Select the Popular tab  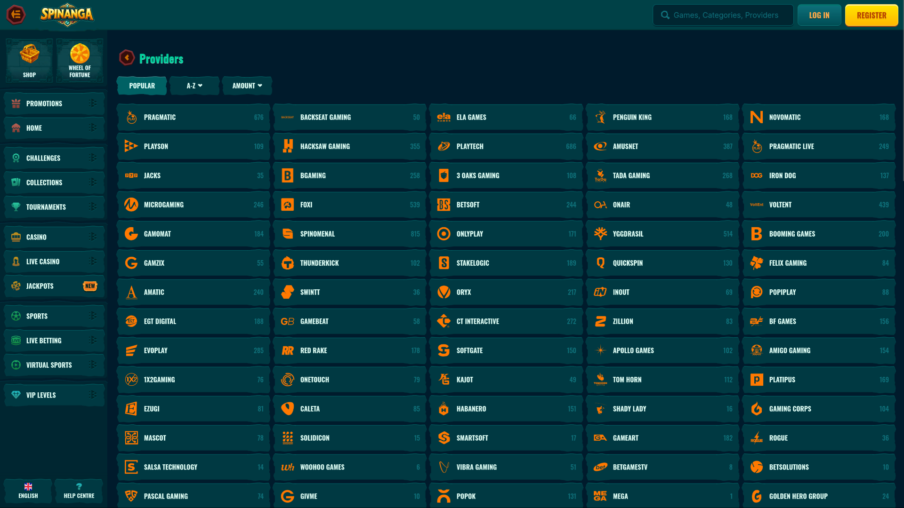pos(142,86)
